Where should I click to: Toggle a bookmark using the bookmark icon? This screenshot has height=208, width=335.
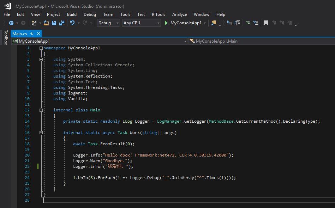[x=266, y=23]
